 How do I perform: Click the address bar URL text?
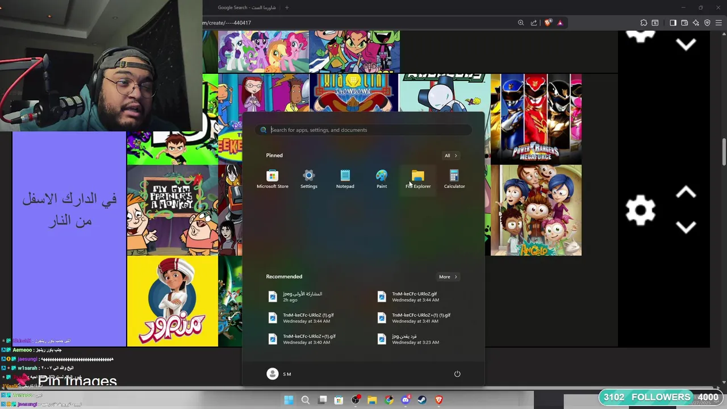coord(227,23)
